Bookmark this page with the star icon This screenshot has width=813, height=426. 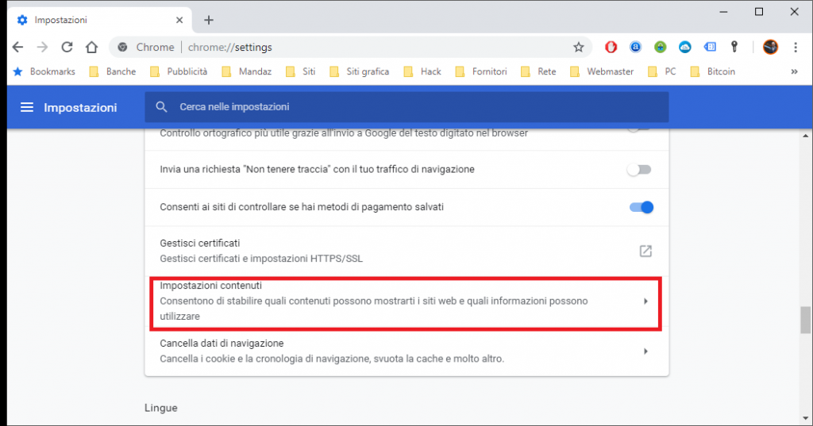pos(579,47)
